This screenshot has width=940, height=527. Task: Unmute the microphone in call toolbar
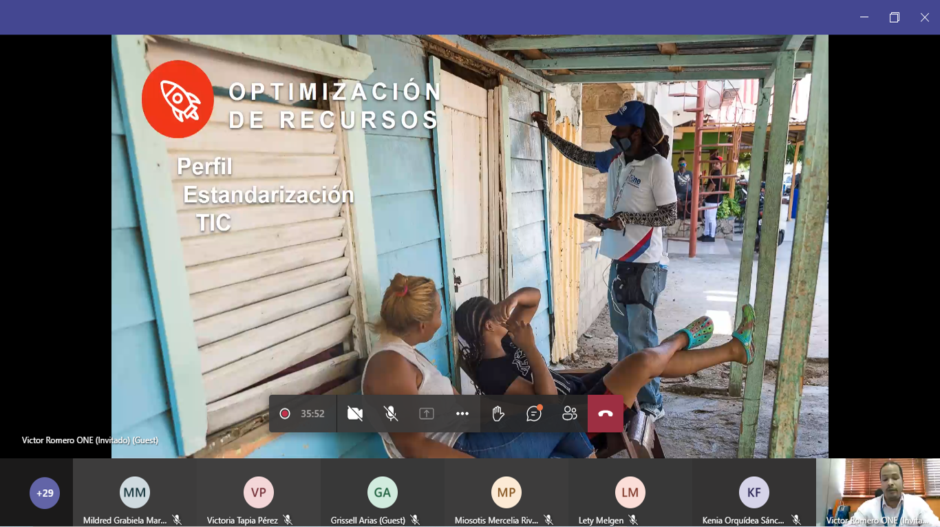tap(391, 413)
